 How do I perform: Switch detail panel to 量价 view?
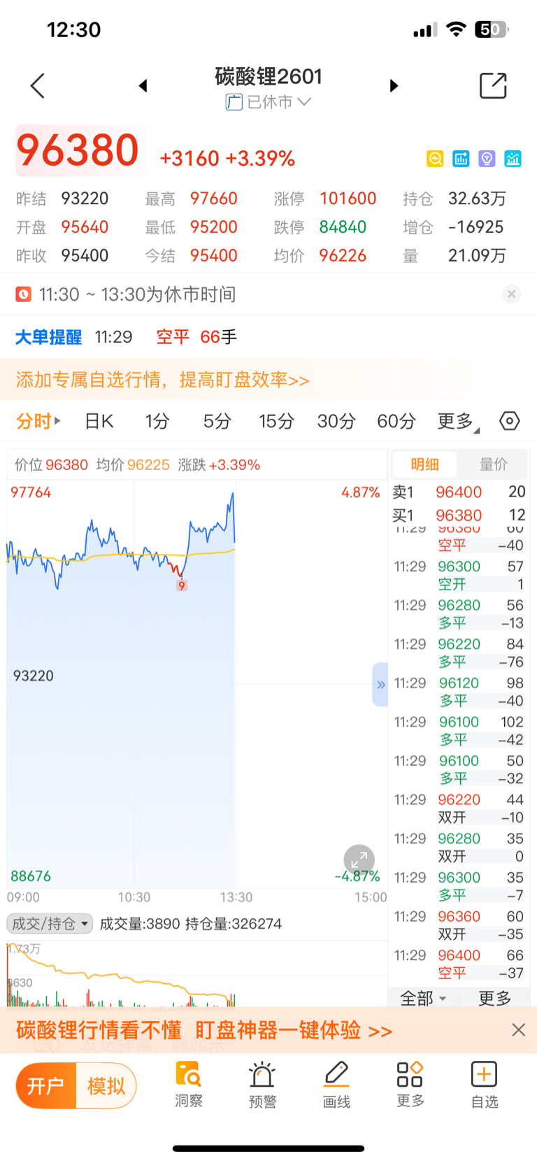tap(493, 464)
